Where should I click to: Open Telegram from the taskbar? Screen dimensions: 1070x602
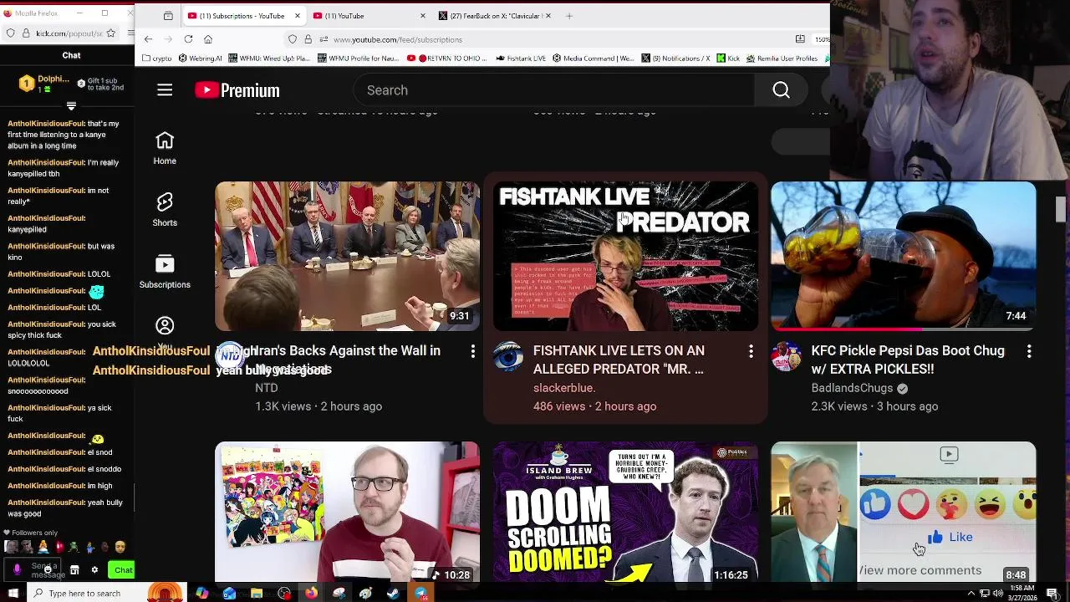point(420,594)
